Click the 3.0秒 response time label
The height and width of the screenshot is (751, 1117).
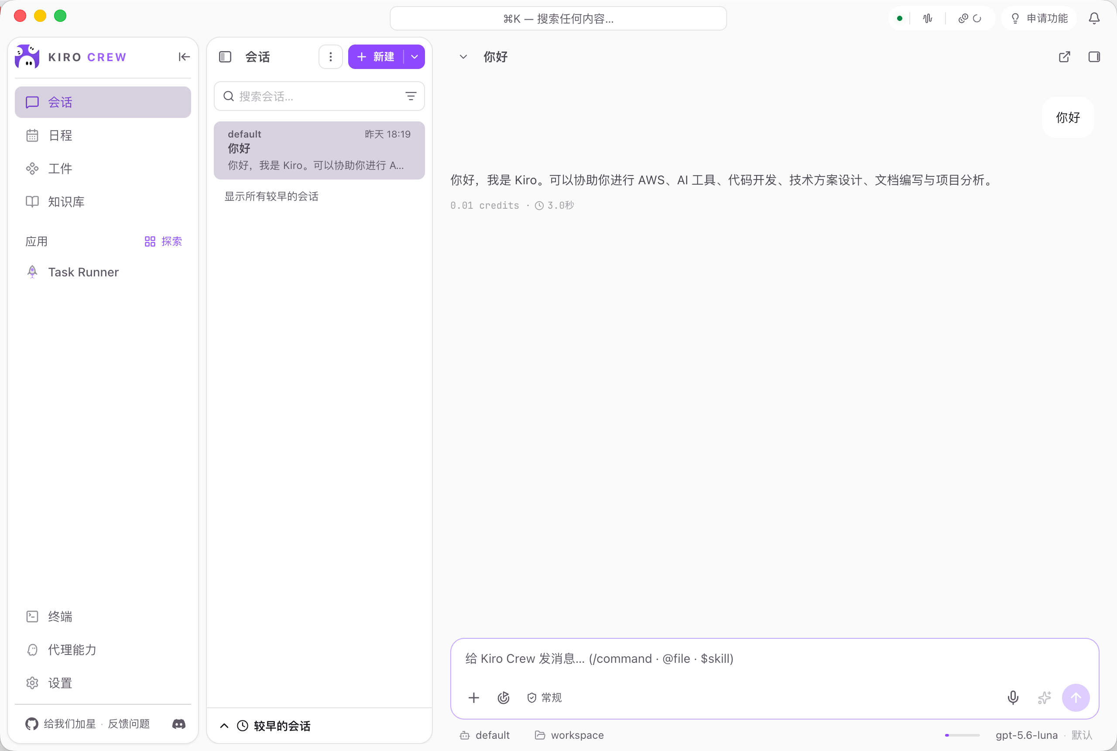(554, 206)
